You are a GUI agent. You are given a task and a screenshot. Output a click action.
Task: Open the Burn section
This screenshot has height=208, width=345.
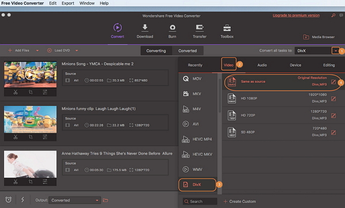pos(172,31)
